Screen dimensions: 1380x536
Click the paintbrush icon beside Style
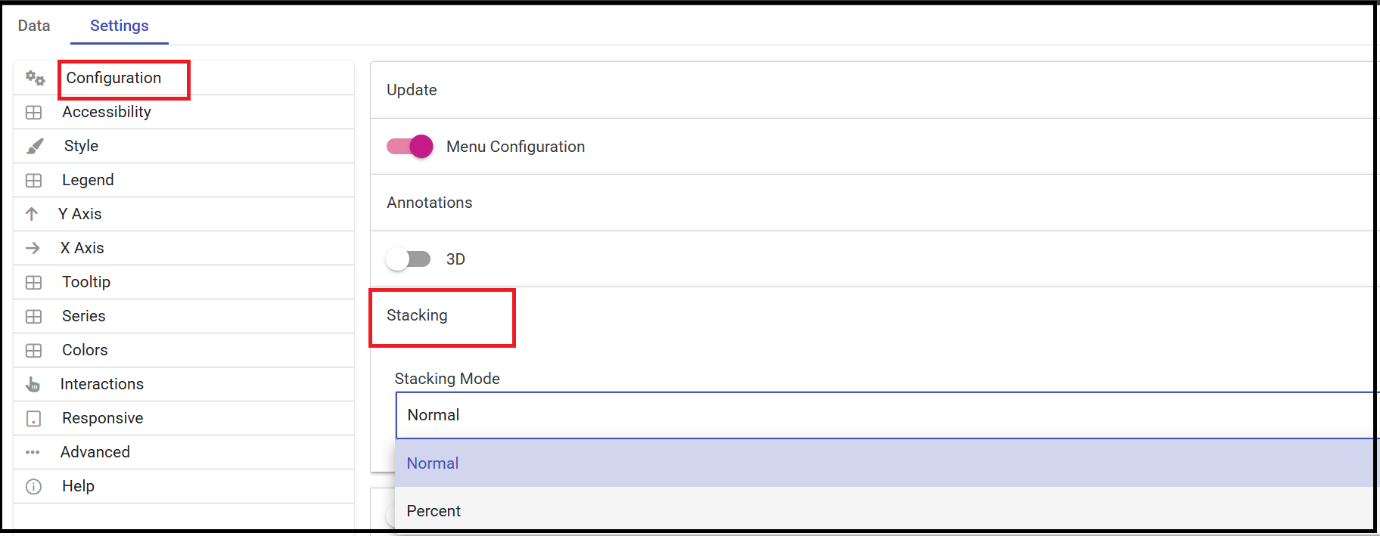click(x=35, y=146)
